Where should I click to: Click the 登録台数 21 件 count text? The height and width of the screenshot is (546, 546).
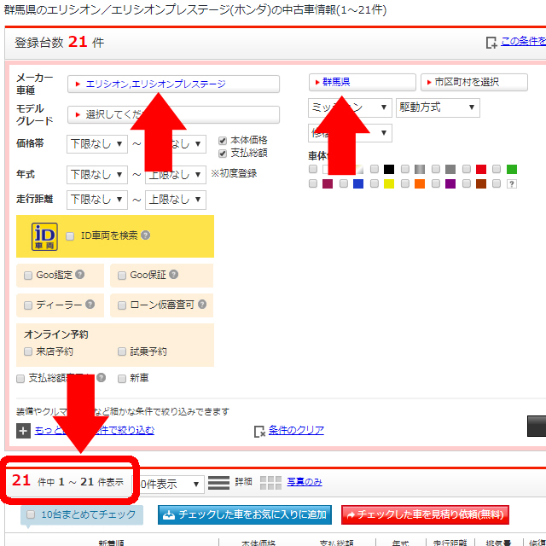coord(59,43)
